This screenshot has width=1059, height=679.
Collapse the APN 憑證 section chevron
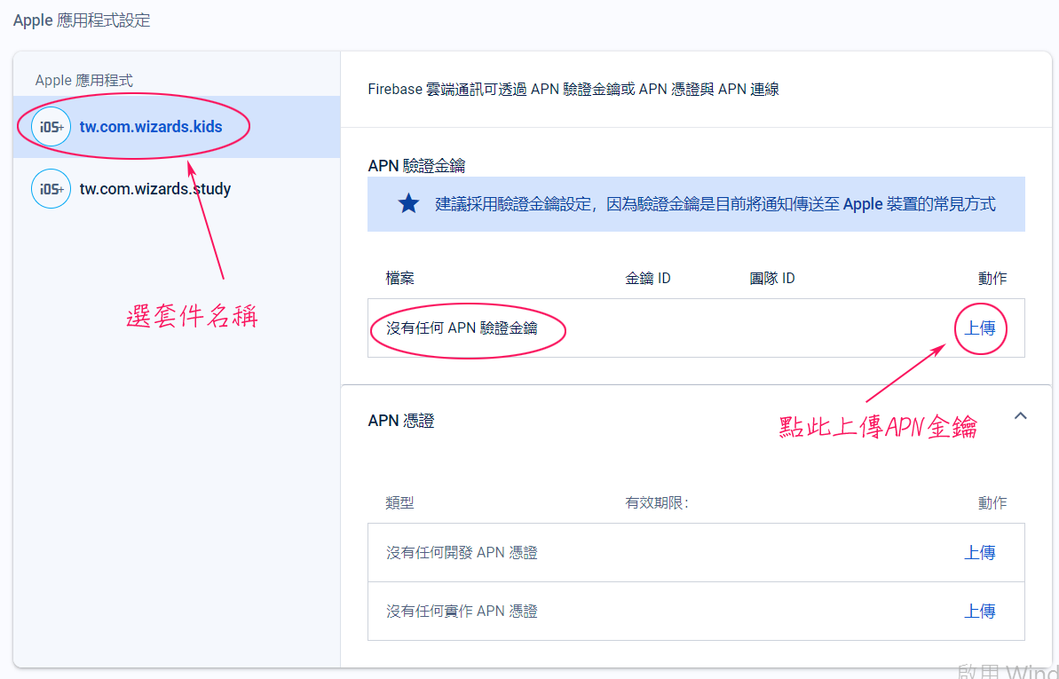pos(1021,416)
